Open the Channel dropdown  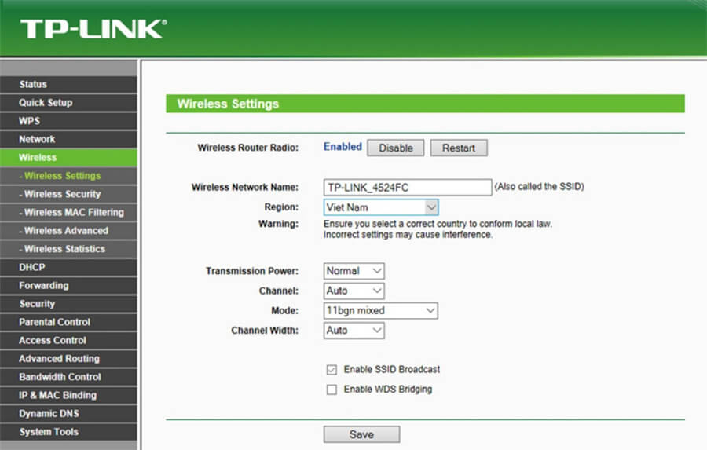[x=354, y=291]
